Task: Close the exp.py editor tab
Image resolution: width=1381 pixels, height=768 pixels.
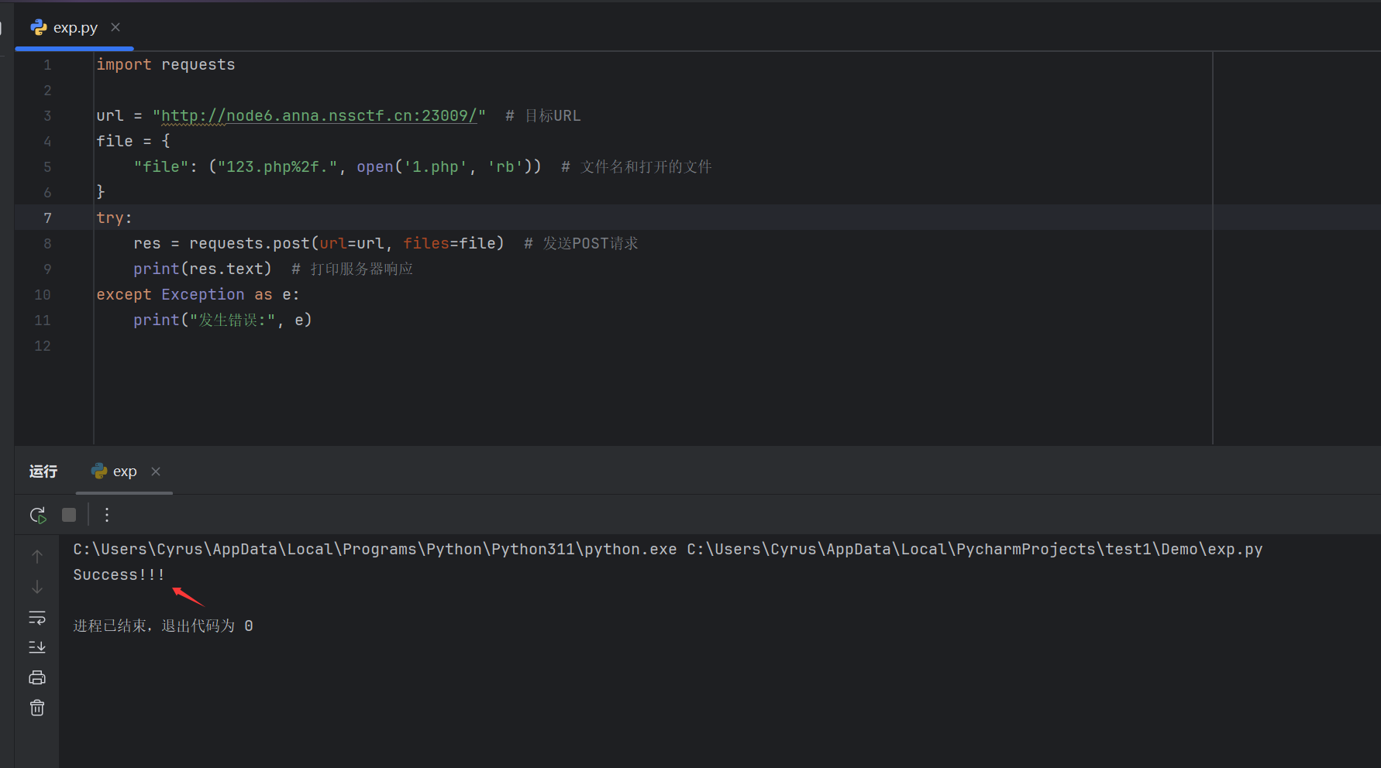Action: pos(115,27)
